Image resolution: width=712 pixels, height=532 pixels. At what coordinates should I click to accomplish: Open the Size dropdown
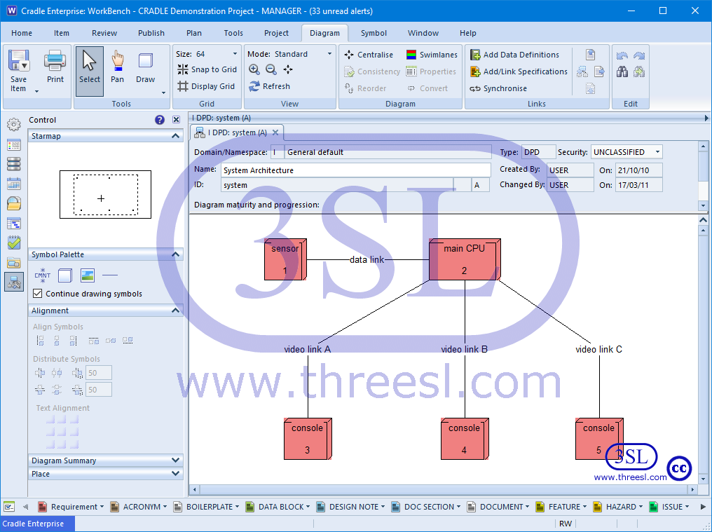(235, 54)
